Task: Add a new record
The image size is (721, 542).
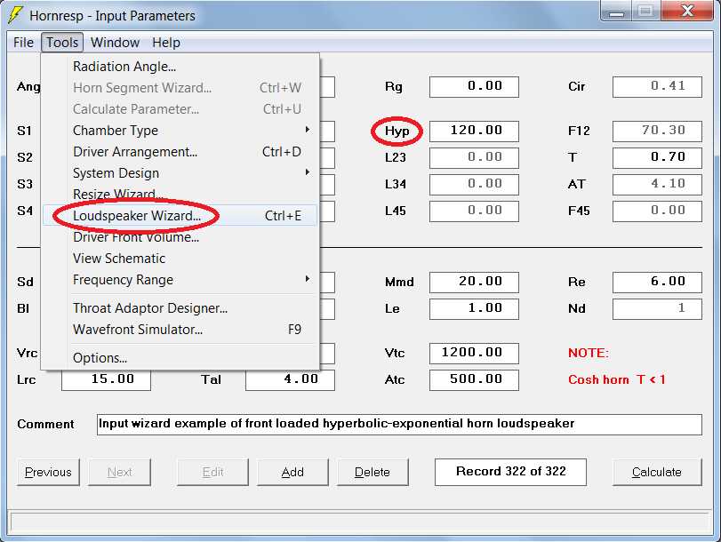Action: (x=292, y=472)
